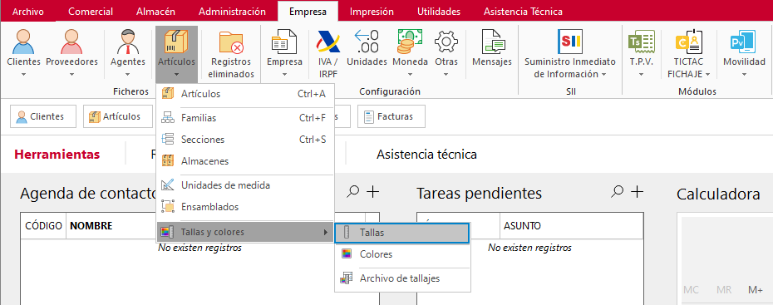This screenshot has width=773, height=305.
Task: Open the Registros eliminados icon
Action: pos(231,54)
